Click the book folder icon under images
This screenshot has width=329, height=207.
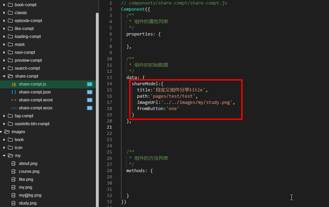coord(10,140)
